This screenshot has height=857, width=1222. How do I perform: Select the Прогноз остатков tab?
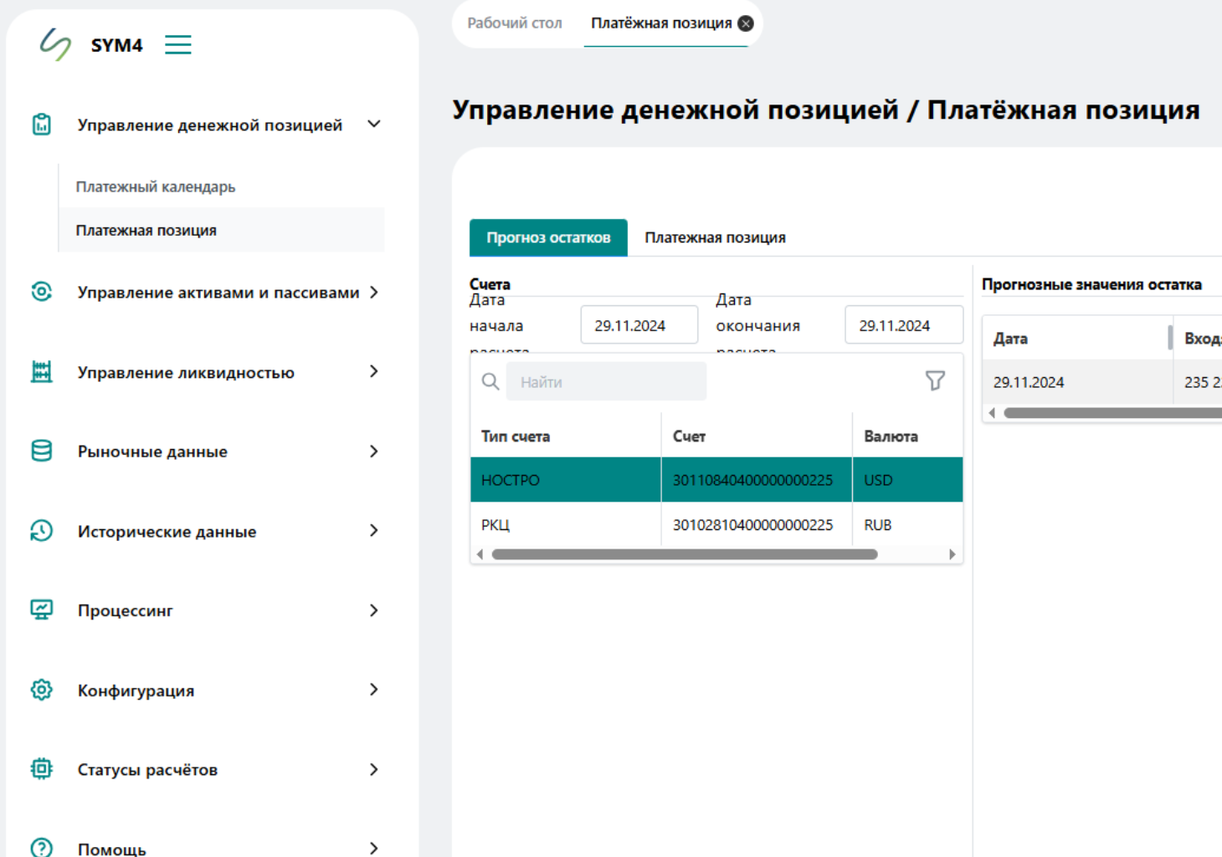coord(548,237)
